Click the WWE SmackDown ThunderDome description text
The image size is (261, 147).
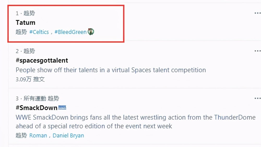point(135,122)
